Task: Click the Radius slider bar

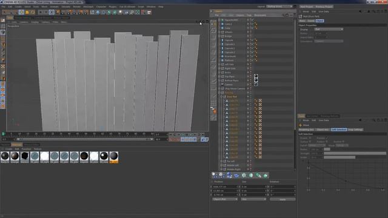Action: [x=355, y=150]
